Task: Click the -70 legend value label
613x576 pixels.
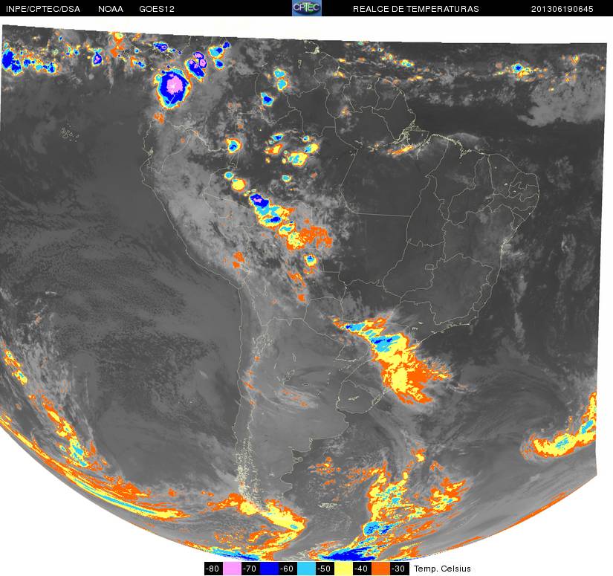Action: 250,569
